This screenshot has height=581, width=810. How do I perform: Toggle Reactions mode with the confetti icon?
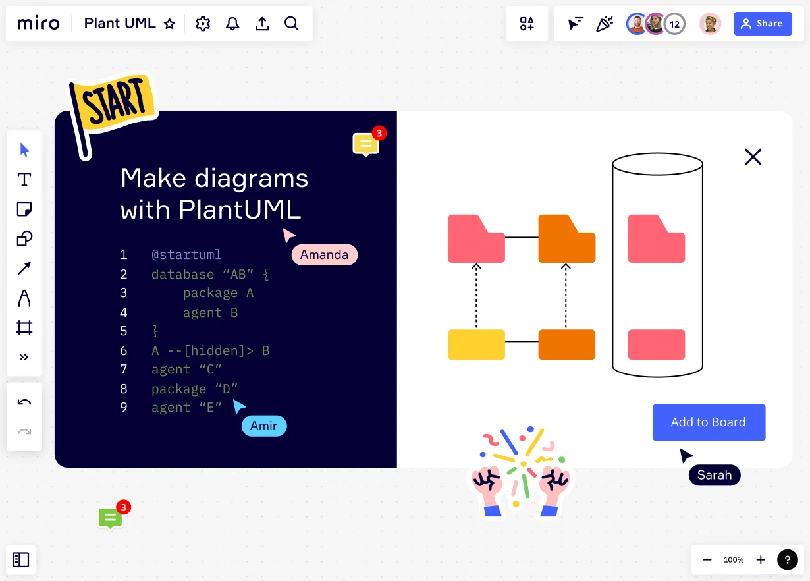point(605,24)
